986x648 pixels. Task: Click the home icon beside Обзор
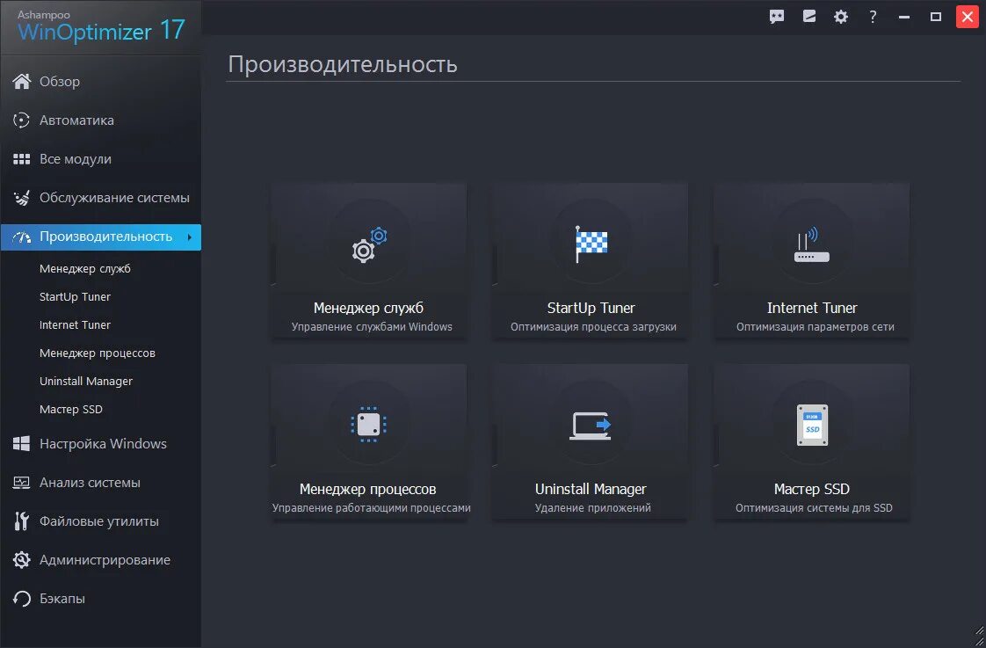21,81
